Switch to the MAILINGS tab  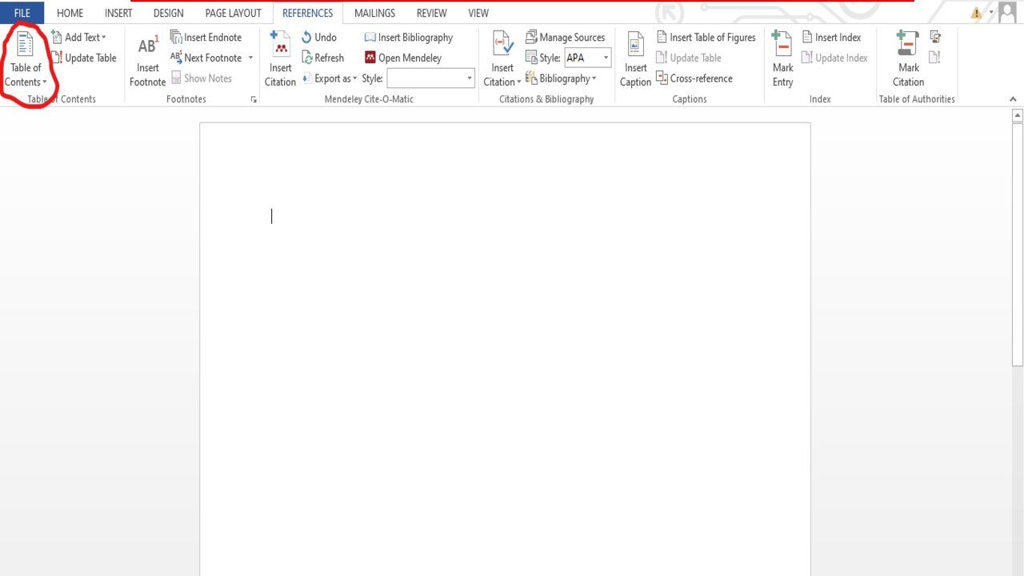(374, 13)
